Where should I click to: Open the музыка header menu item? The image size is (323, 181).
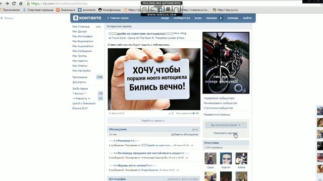pos(211,18)
